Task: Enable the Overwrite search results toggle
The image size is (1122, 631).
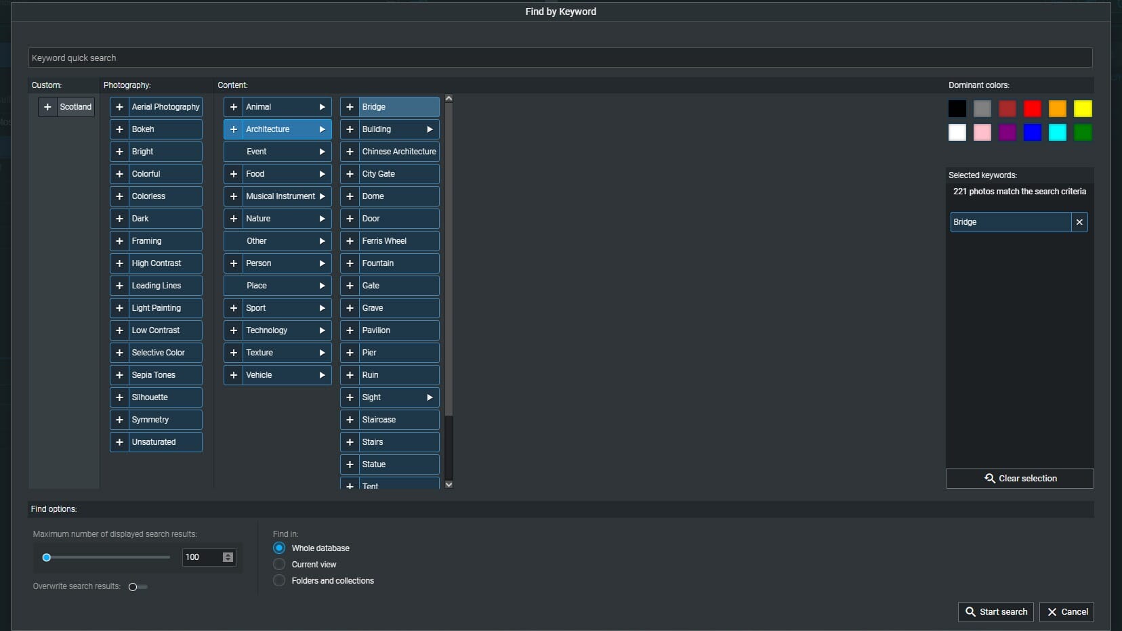Action: point(137,587)
